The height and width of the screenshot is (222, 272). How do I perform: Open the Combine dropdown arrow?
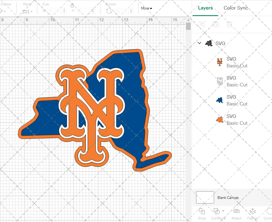(223, 211)
